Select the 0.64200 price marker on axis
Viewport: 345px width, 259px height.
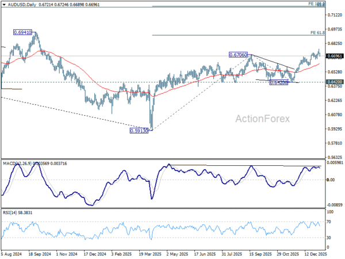(335, 82)
